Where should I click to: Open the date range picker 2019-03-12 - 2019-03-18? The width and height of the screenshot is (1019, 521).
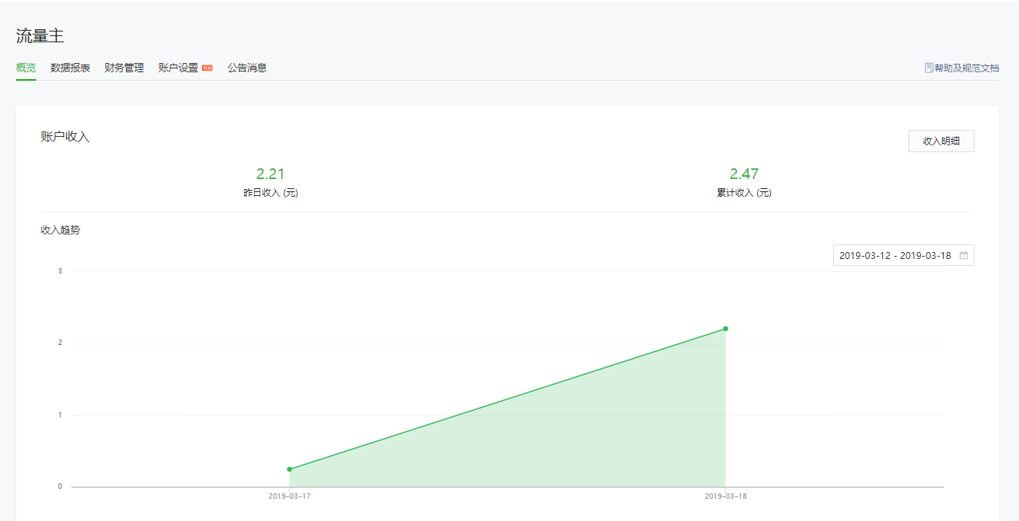point(904,255)
